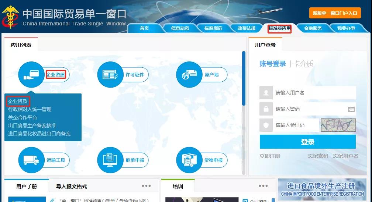Choose 企业资质 in the dropdown submenu
This screenshot has width=372, height=202.
pyautogui.click(x=18, y=101)
